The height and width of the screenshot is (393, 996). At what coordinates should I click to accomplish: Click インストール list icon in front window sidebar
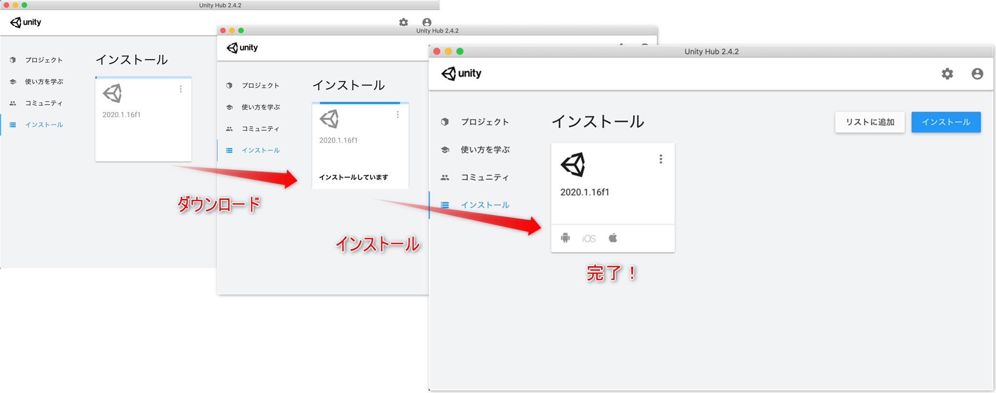[445, 205]
